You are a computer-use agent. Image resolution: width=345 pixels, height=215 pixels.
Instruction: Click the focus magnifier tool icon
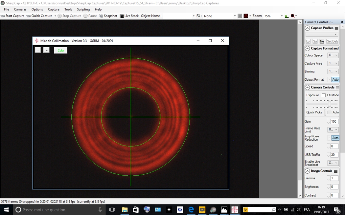[x=292, y=16]
